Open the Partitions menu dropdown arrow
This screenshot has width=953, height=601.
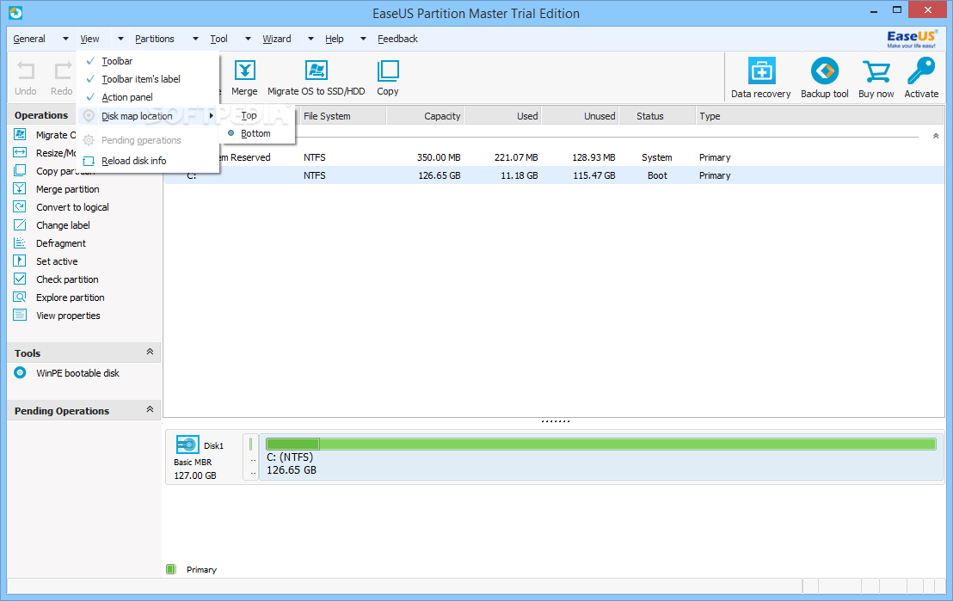pos(195,39)
